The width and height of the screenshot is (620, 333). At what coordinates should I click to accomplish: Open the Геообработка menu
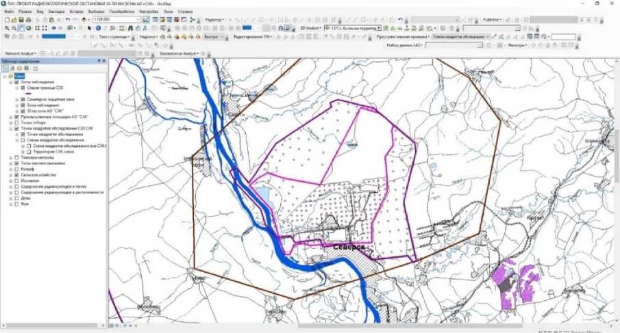[122, 12]
